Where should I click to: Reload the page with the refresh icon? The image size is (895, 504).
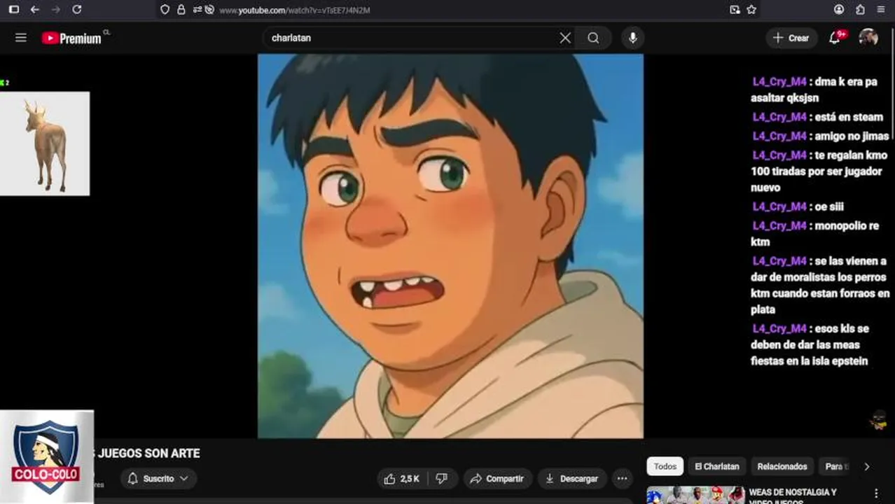[x=77, y=10]
